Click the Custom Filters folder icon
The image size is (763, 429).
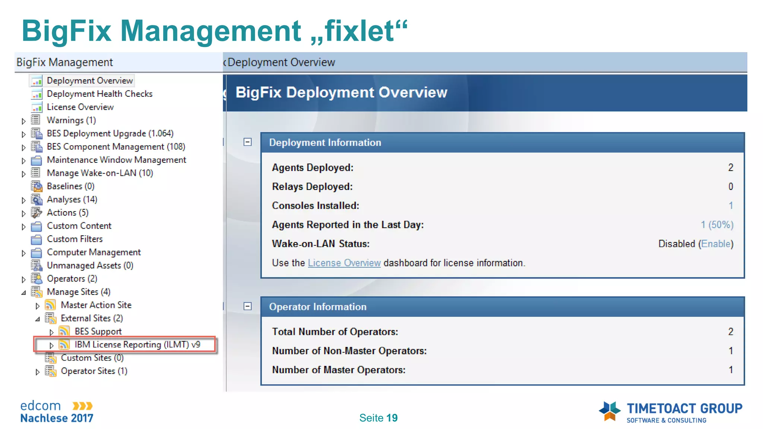pyautogui.click(x=37, y=239)
